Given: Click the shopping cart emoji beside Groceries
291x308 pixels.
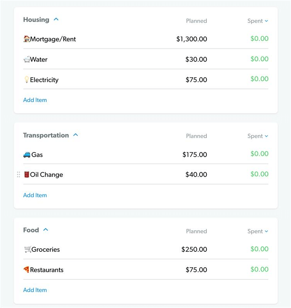Looking at the screenshot, I should [x=27, y=249].
